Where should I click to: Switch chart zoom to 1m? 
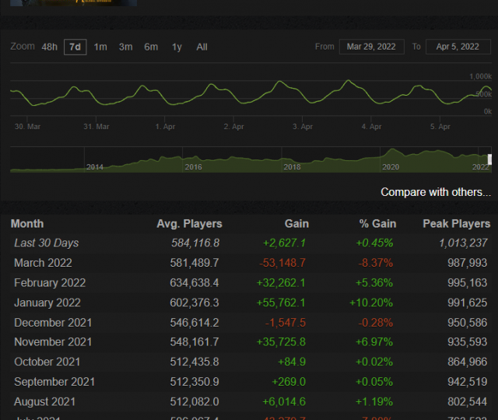point(100,47)
